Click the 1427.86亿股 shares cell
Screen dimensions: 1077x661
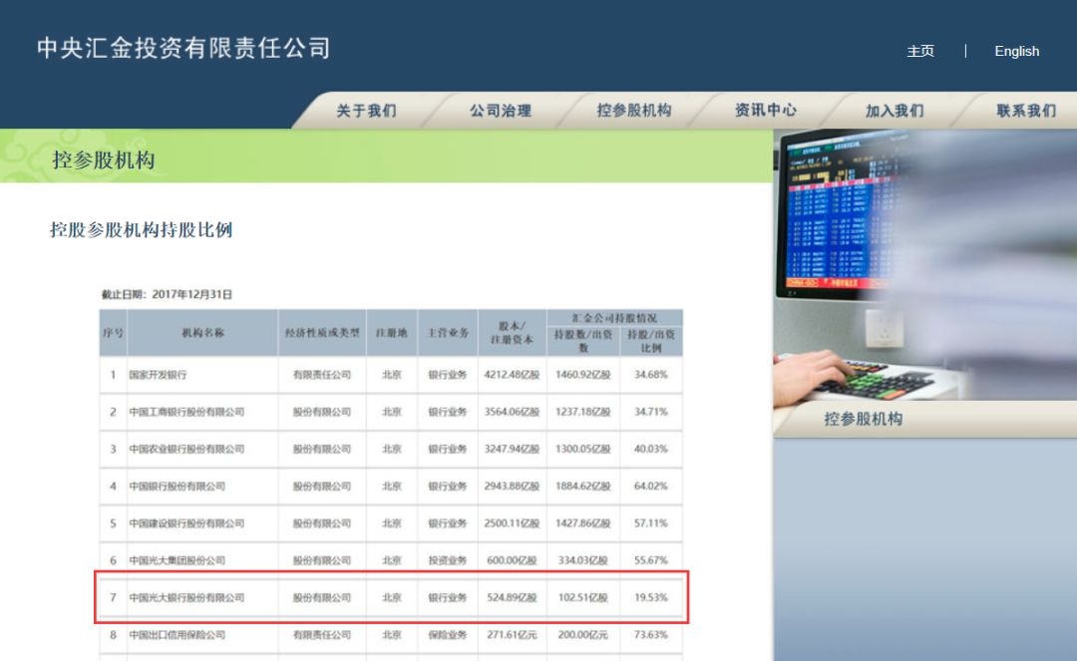(583, 523)
